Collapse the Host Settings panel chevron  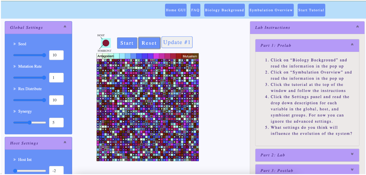click(x=65, y=142)
